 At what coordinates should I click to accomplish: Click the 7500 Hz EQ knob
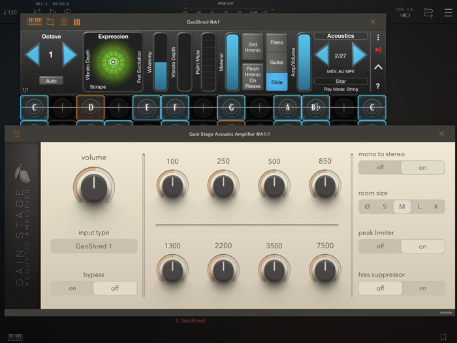(x=325, y=269)
